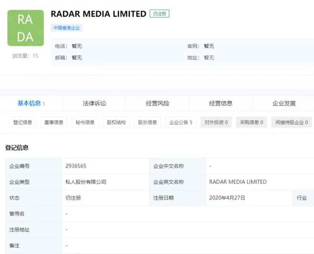314x254 pixels.
Task: Open 企业公告 5 section
Action: point(181,122)
